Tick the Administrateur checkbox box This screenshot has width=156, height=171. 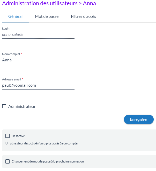pyautogui.click(x=4, y=106)
